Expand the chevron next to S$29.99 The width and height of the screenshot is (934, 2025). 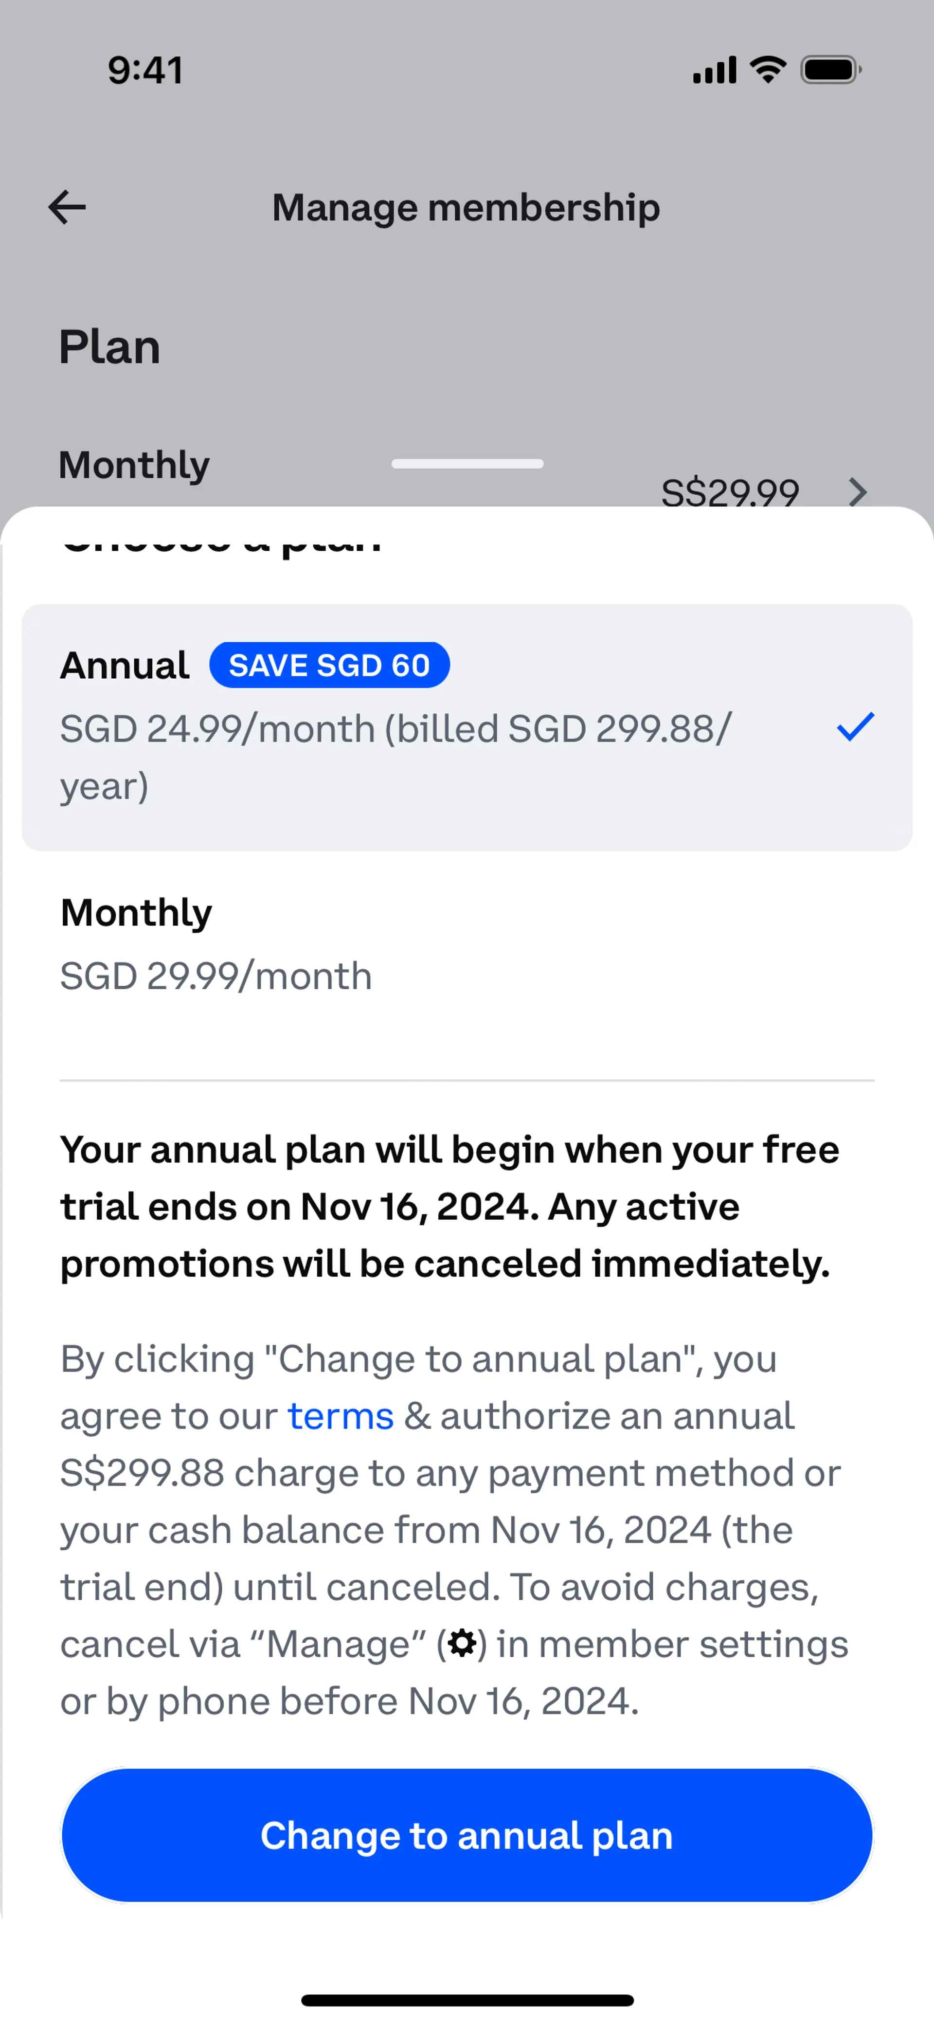click(x=858, y=492)
